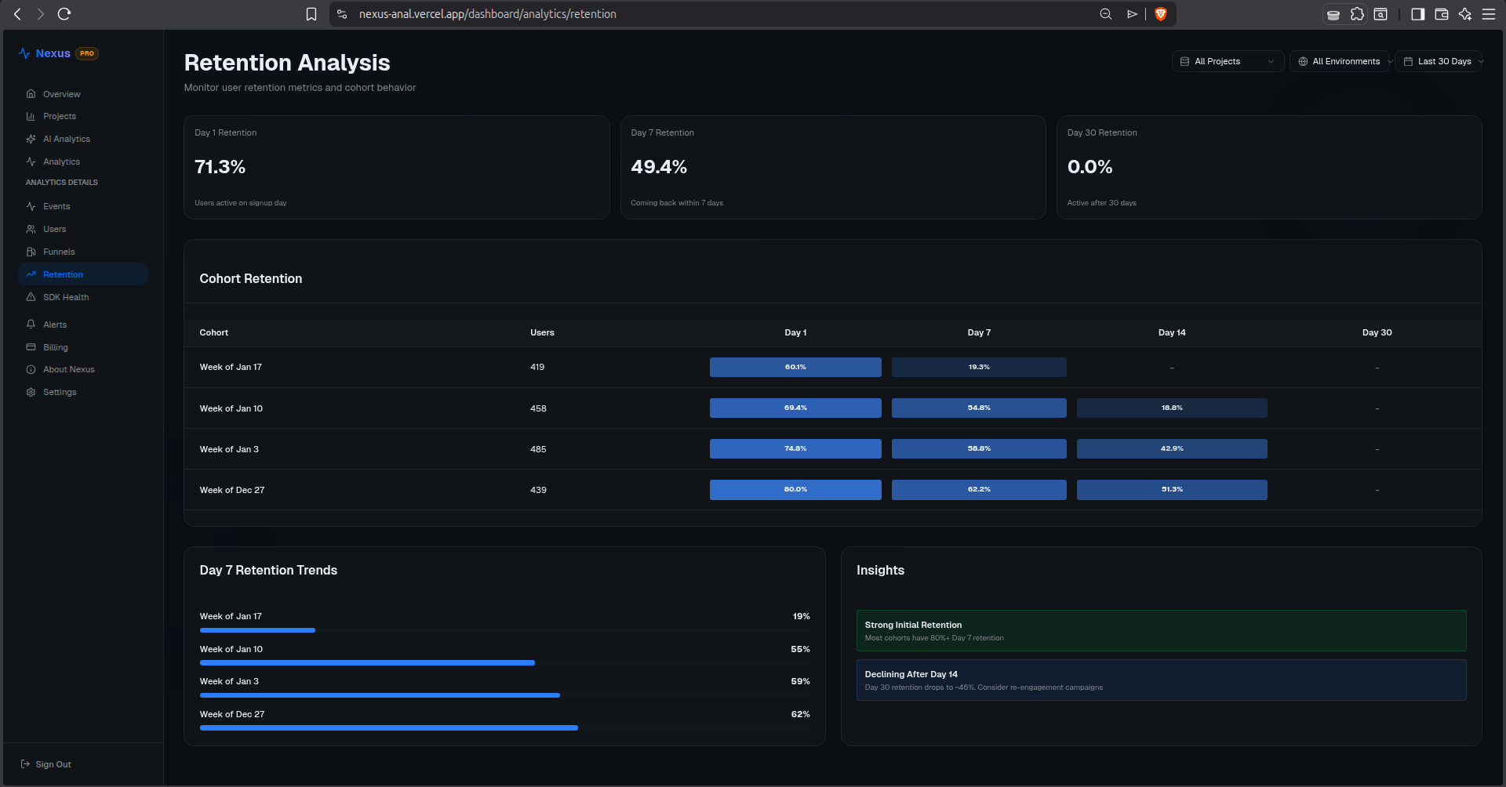
Task: Bookmark this page with the bookmark icon
Action: click(x=311, y=14)
